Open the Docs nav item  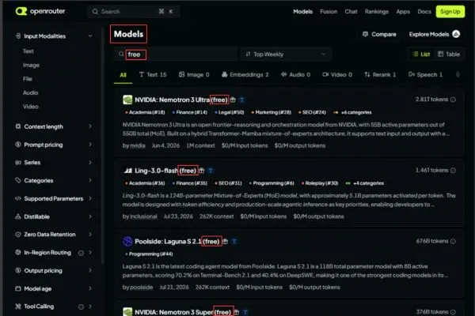tap(424, 12)
